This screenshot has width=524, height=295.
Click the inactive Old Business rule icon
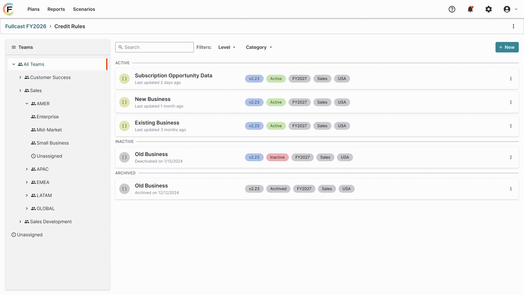pyautogui.click(x=124, y=157)
